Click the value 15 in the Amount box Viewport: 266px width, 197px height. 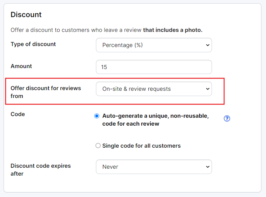(x=104, y=67)
